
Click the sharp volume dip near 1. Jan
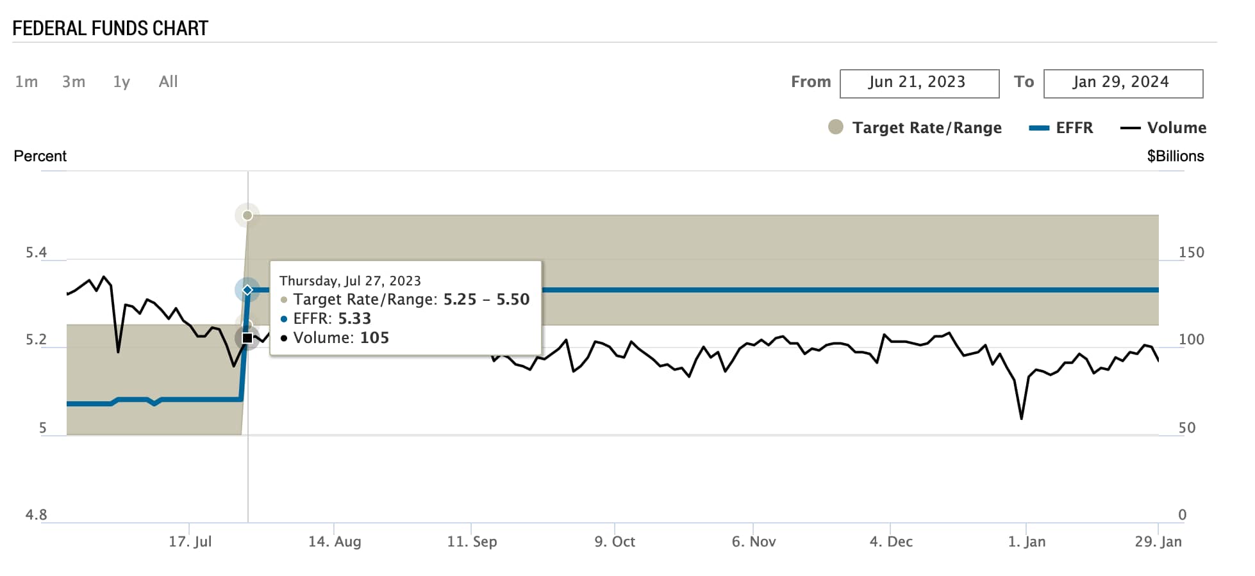click(1021, 419)
